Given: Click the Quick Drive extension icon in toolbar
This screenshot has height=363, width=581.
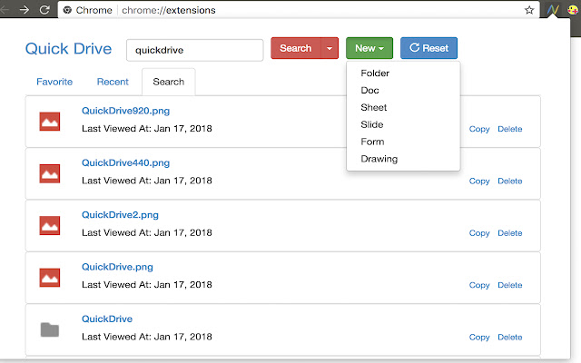Looking at the screenshot, I should 553,10.
